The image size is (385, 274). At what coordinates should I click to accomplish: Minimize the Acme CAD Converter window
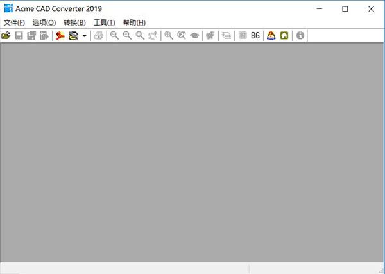(320, 9)
